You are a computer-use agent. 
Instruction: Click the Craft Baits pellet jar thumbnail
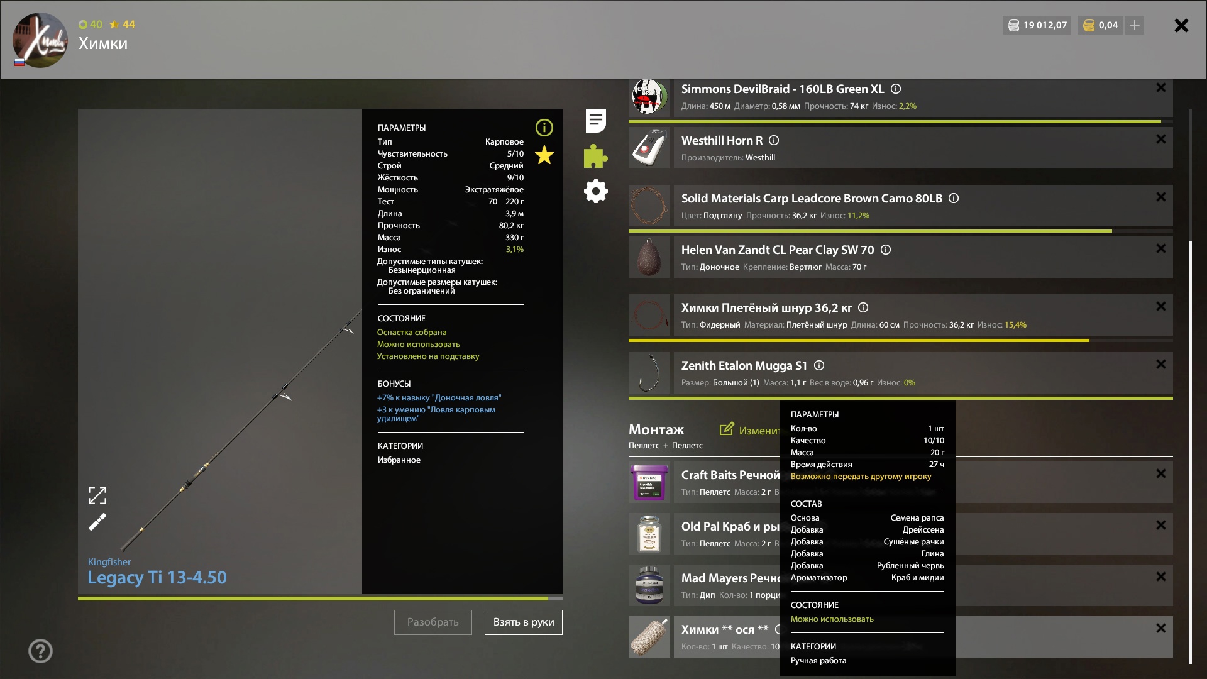coord(649,482)
